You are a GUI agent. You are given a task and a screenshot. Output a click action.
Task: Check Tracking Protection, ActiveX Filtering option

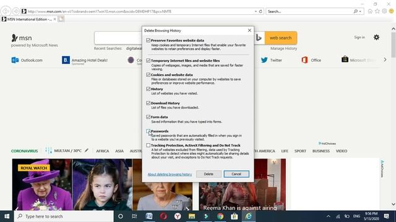click(148, 146)
